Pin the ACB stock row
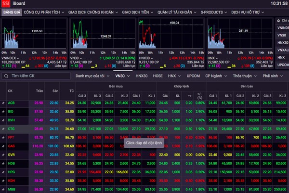 [3, 103]
